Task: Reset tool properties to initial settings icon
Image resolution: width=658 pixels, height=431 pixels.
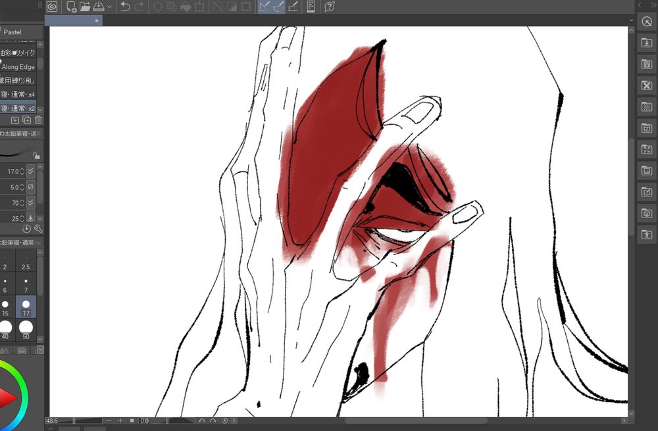Action: (26, 229)
